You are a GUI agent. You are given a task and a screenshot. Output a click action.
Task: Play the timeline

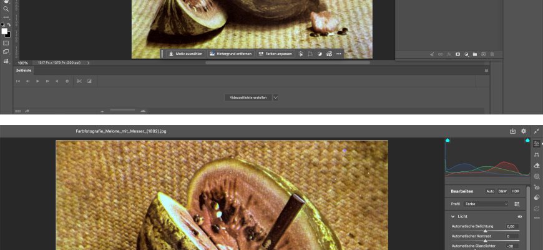[37, 81]
